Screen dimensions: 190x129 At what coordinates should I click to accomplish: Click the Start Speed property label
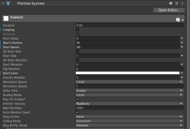point(11,47)
